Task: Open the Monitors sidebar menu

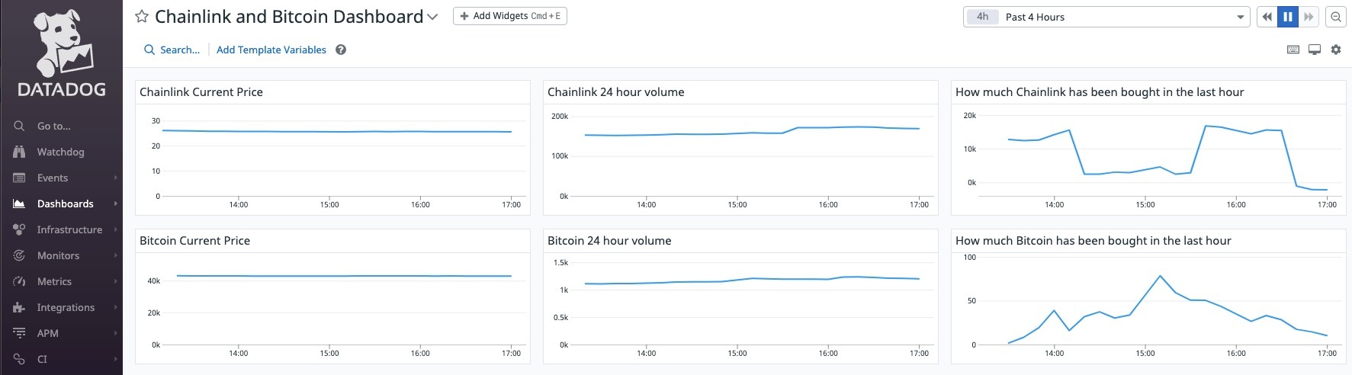Action: click(58, 255)
